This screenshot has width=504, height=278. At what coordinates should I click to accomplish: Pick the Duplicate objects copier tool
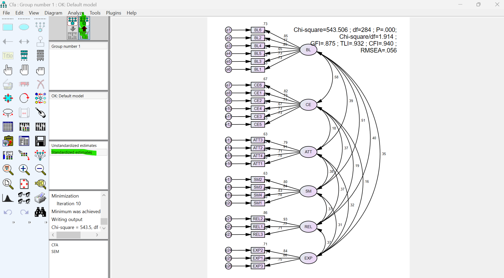[x=8, y=84]
